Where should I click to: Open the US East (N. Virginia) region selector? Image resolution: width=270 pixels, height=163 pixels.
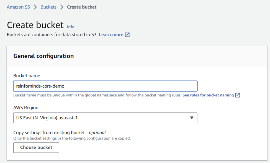pyautogui.click(x=105, y=118)
